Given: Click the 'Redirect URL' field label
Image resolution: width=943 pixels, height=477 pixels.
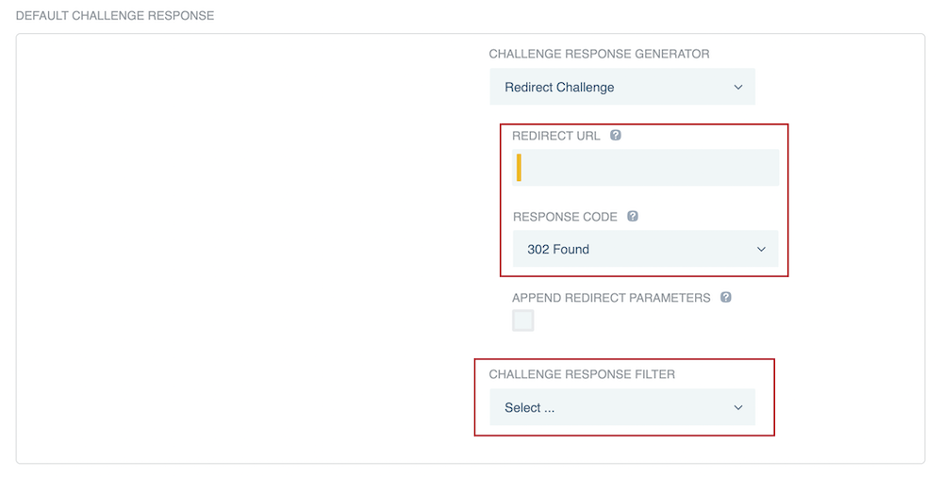Looking at the screenshot, I should click(556, 136).
